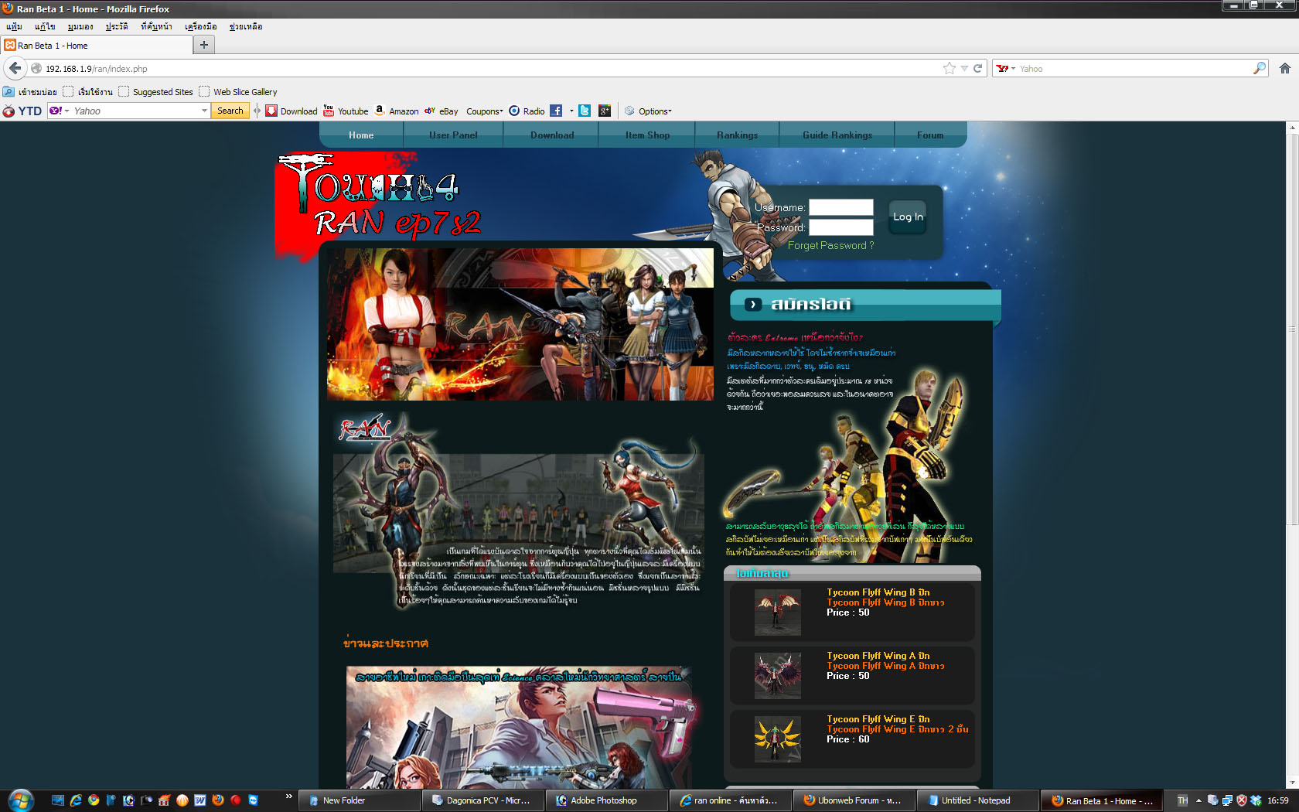Switch to Untitled - Notepad in the taskbar
1299x812 pixels.
point(977,800)
